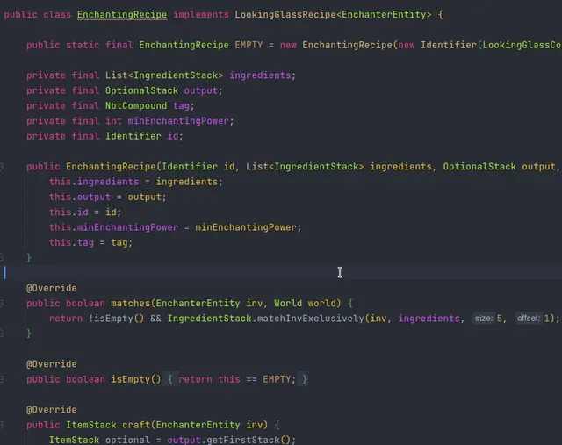Click 'ingredients' field in this.ingredients assignment

(x=108, y=182)
